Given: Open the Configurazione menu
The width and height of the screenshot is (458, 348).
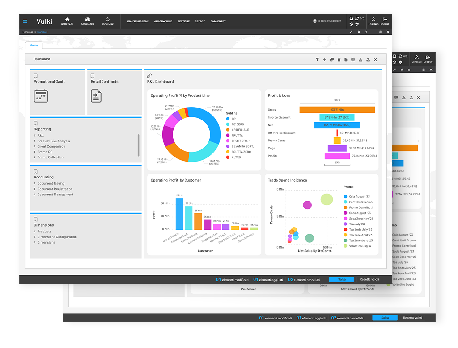Looking at the screenshot, I should [x=138, y=21].
